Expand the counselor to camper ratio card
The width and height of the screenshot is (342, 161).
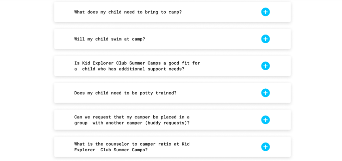point(227,147)
